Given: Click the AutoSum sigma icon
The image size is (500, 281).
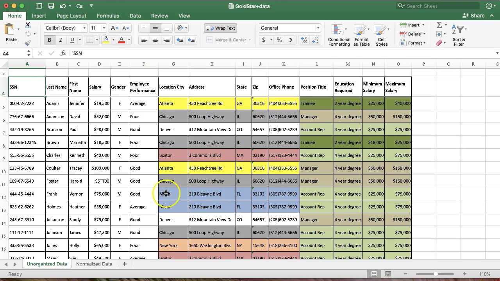Looking at the screenshot, I should click(439, 25).
